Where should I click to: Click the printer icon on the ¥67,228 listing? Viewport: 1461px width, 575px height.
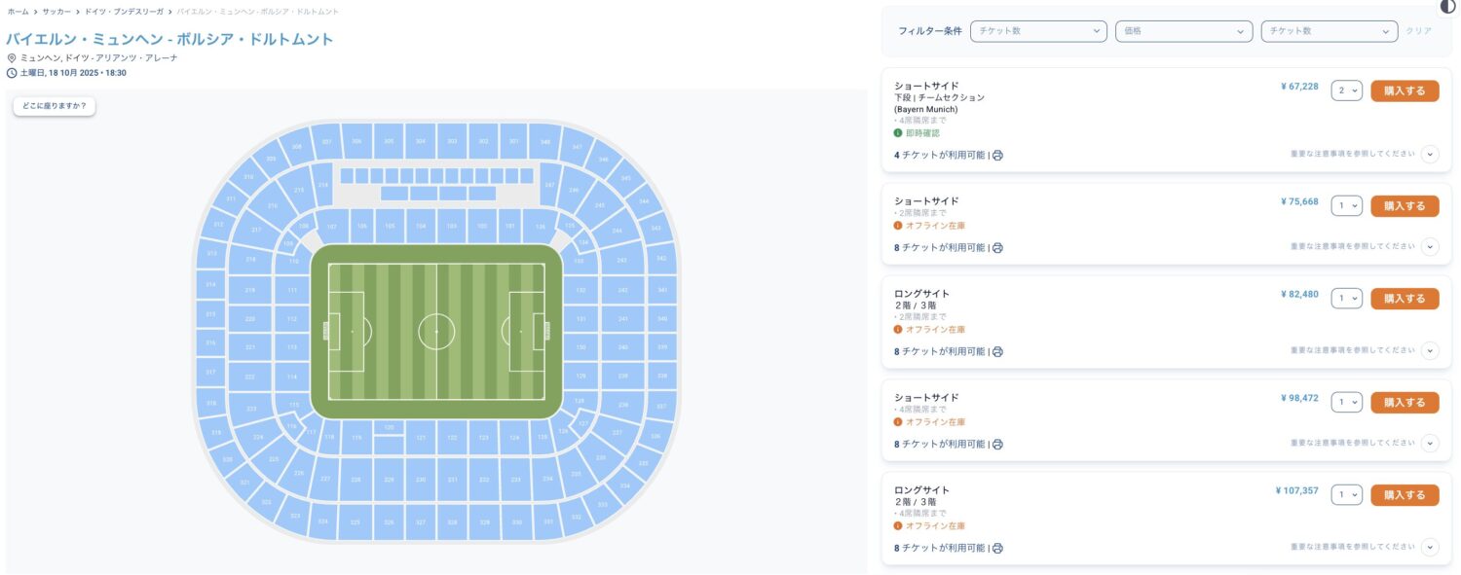tap(997, 156)
